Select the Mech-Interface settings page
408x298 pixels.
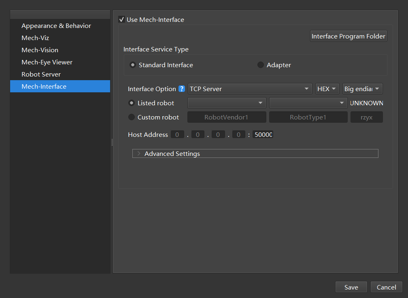click(x=60, y=86)
